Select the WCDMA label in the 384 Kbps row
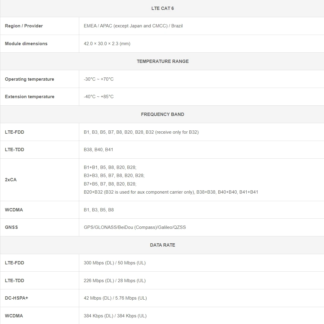This screenshot has height=324, width=324. point(14,316)
